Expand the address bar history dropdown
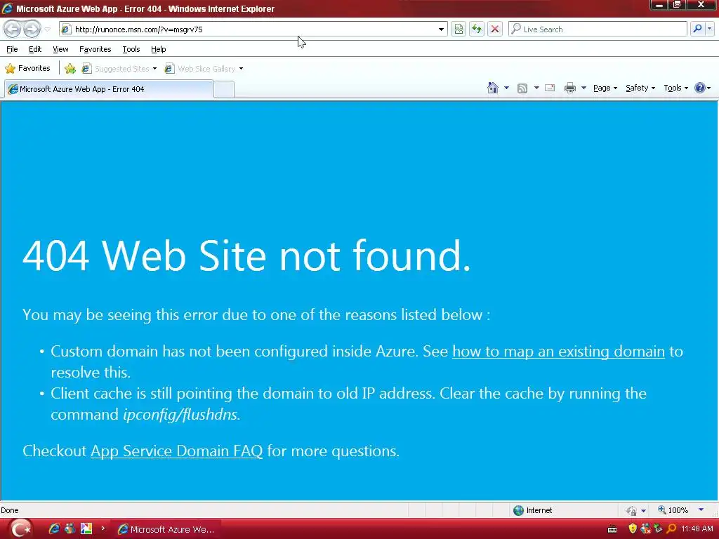Viewport: 719px width, 539px height. (441, 29)
